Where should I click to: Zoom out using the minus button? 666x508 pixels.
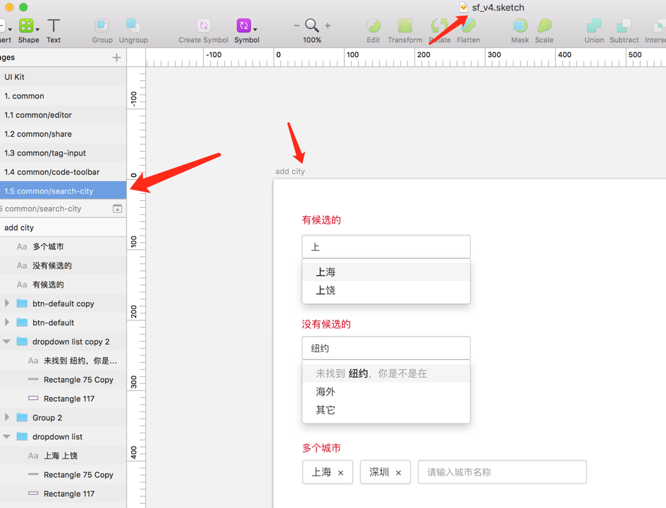click(x=297, y=26)
